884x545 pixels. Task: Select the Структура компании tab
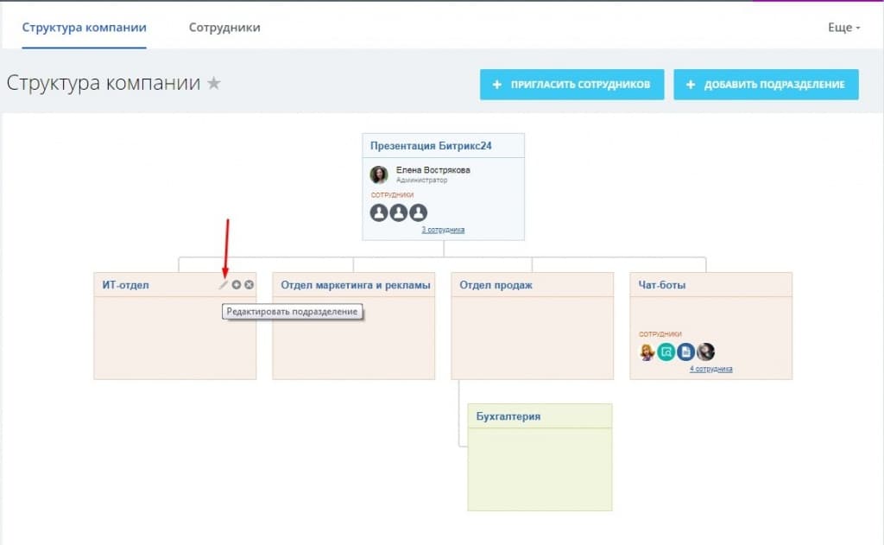[85, 28]
